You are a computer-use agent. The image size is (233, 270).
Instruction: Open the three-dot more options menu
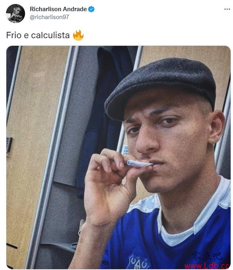click(x=227, y=9)
